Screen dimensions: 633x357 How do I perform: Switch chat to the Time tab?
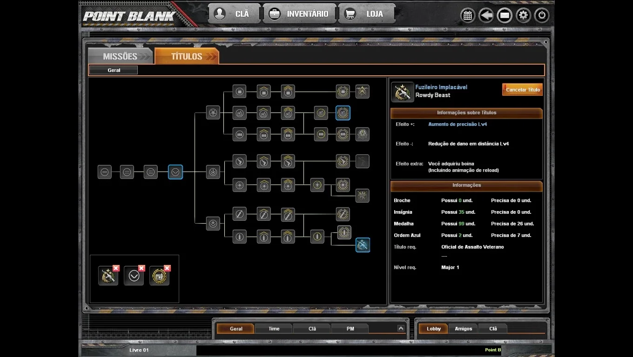click(274, 329)
